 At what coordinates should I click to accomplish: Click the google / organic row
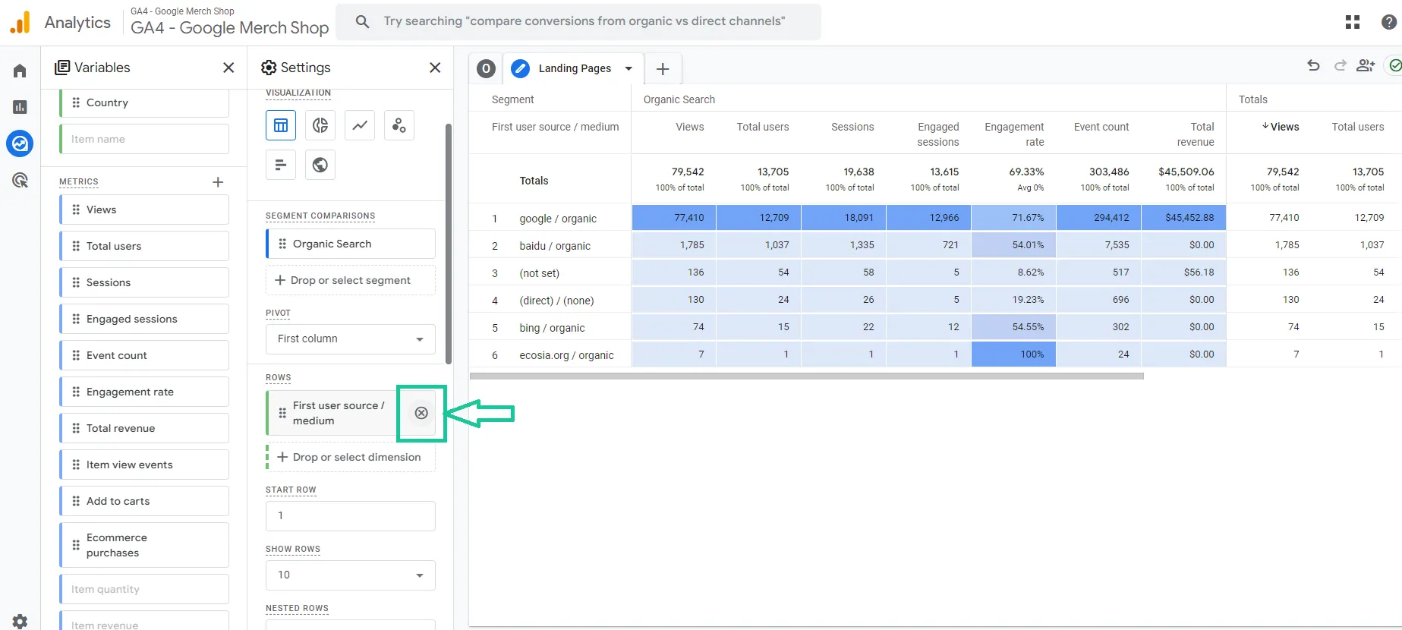coord(557,219)
